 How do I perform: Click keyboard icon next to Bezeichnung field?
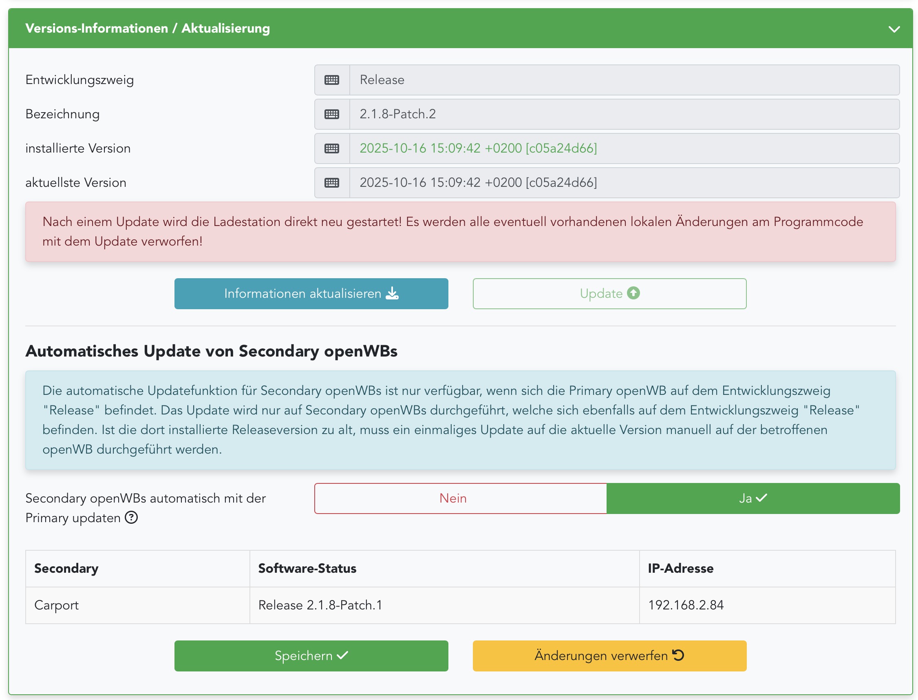tap(331, 114)
